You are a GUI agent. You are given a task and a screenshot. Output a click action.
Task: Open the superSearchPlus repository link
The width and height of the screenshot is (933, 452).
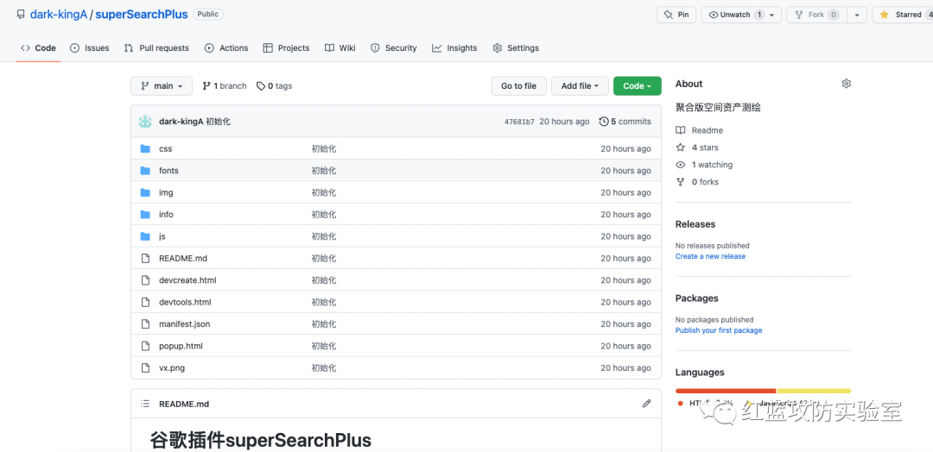pos(142,15)
